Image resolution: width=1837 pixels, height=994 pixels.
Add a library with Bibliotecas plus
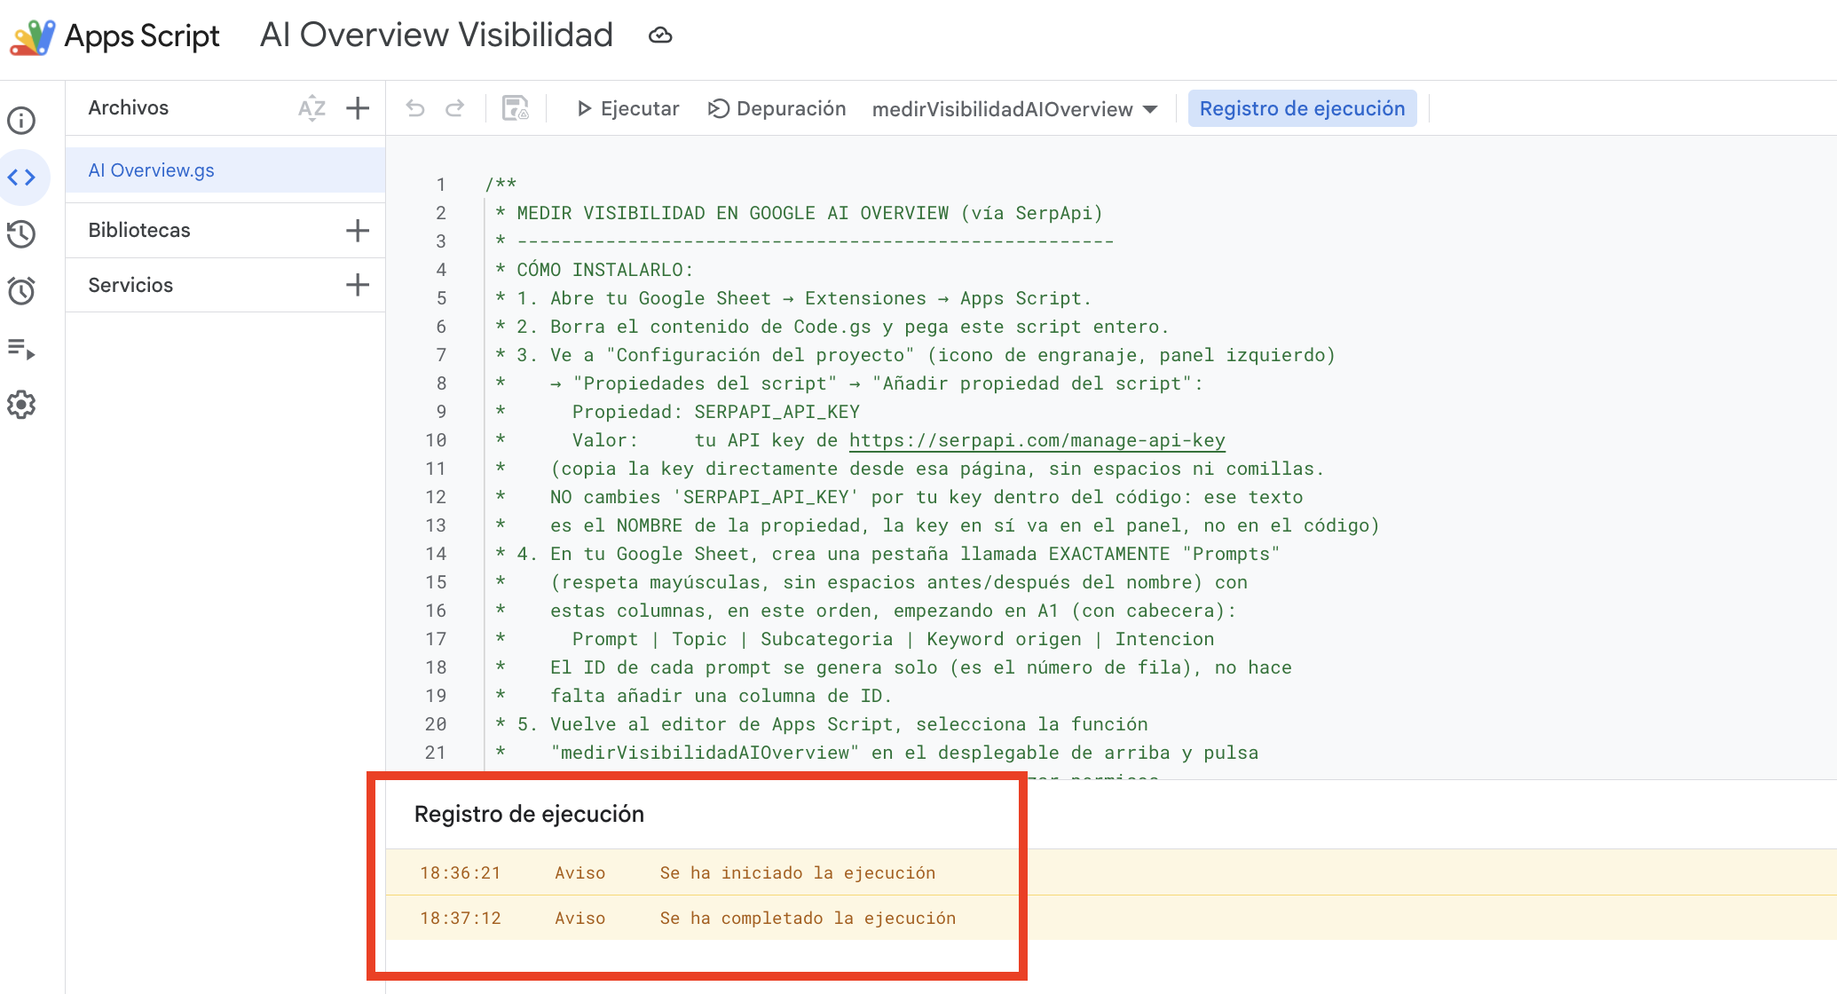tap(358, 231)
